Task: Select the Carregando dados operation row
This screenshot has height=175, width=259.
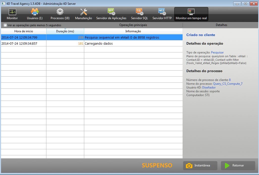Action: pos(99,43)
